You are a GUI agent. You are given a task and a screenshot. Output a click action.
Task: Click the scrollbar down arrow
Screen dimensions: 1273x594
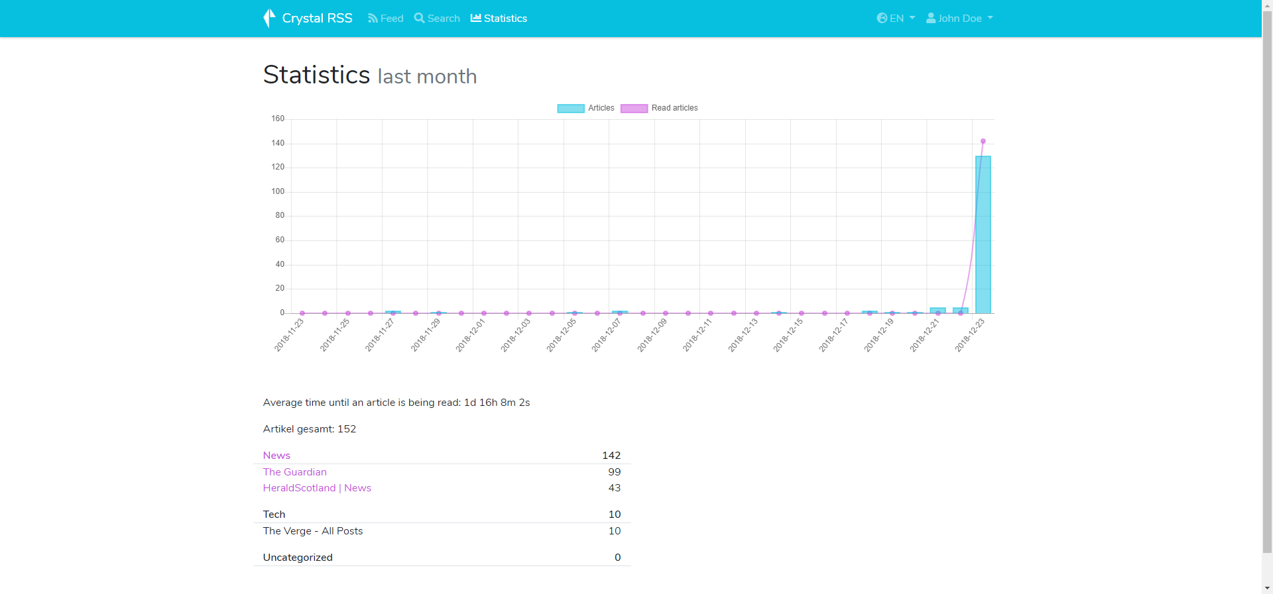[x=1267, y=588]
